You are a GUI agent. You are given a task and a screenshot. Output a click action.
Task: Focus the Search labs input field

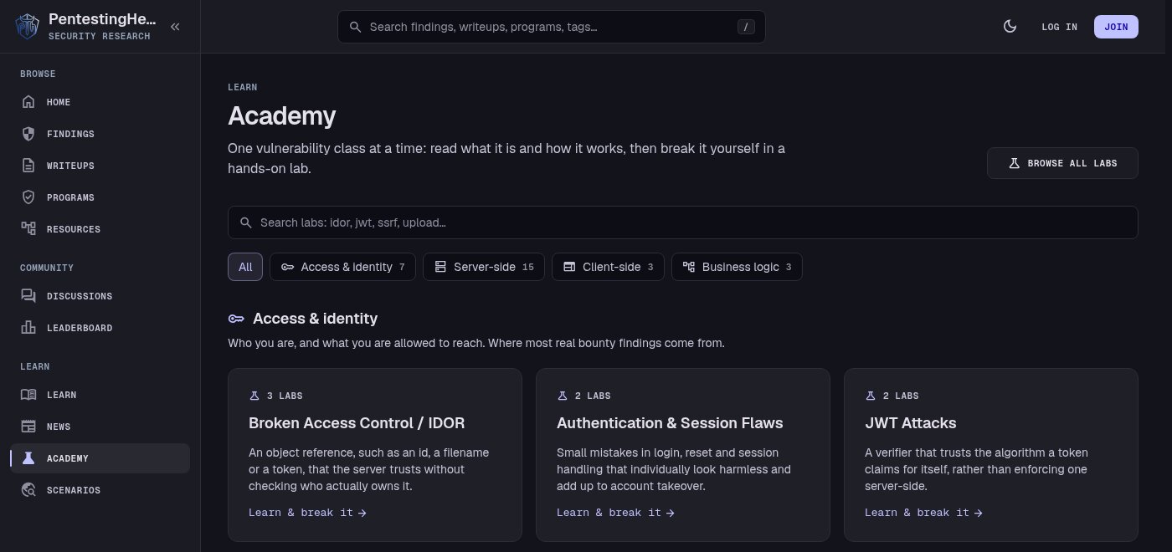[x=682, y=222]
